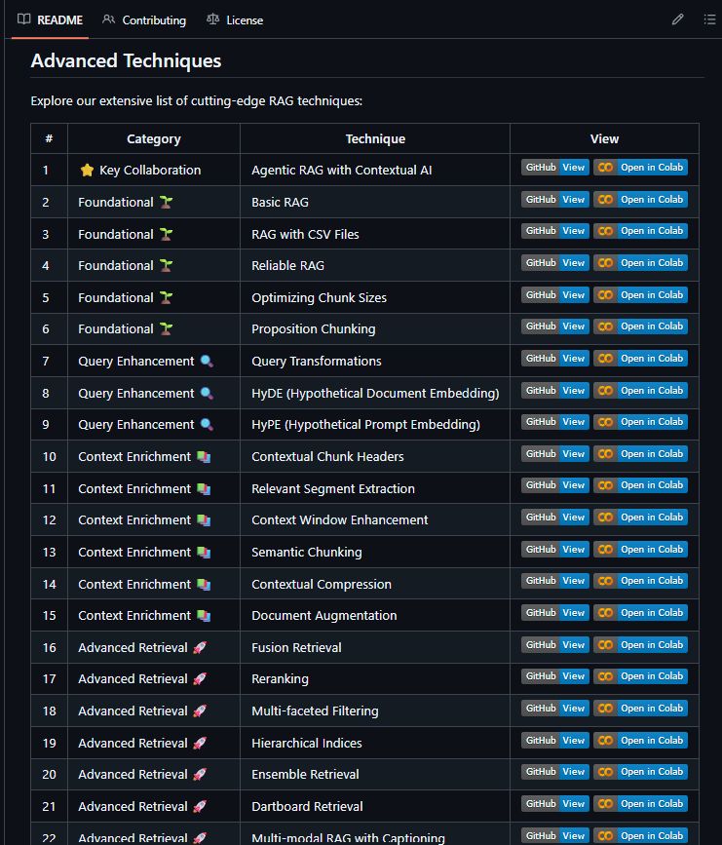
Task: Open in Colab badge for HyDE row
Action: point(640,390)
